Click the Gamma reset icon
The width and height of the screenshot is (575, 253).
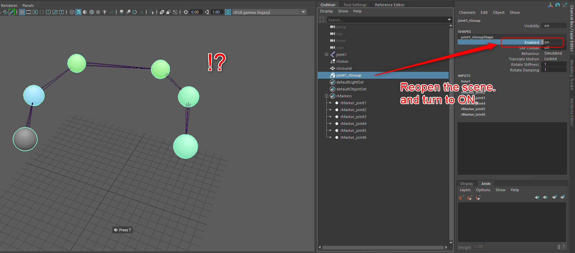207,12
